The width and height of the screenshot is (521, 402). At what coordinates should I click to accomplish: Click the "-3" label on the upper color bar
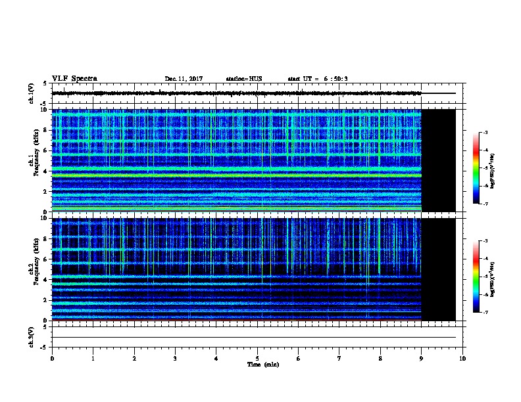pos(485,133)
